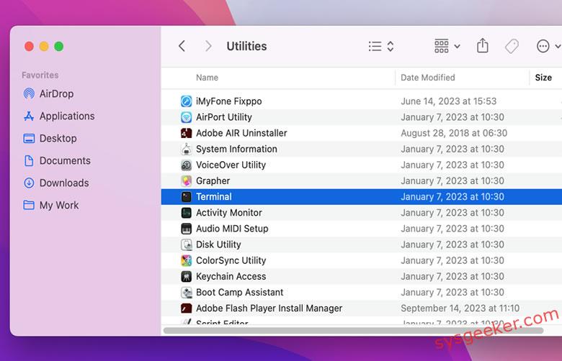This screenshot has width=562, height=361.
Task: Sort by the Date Modified column
Action: click(428, 78)
